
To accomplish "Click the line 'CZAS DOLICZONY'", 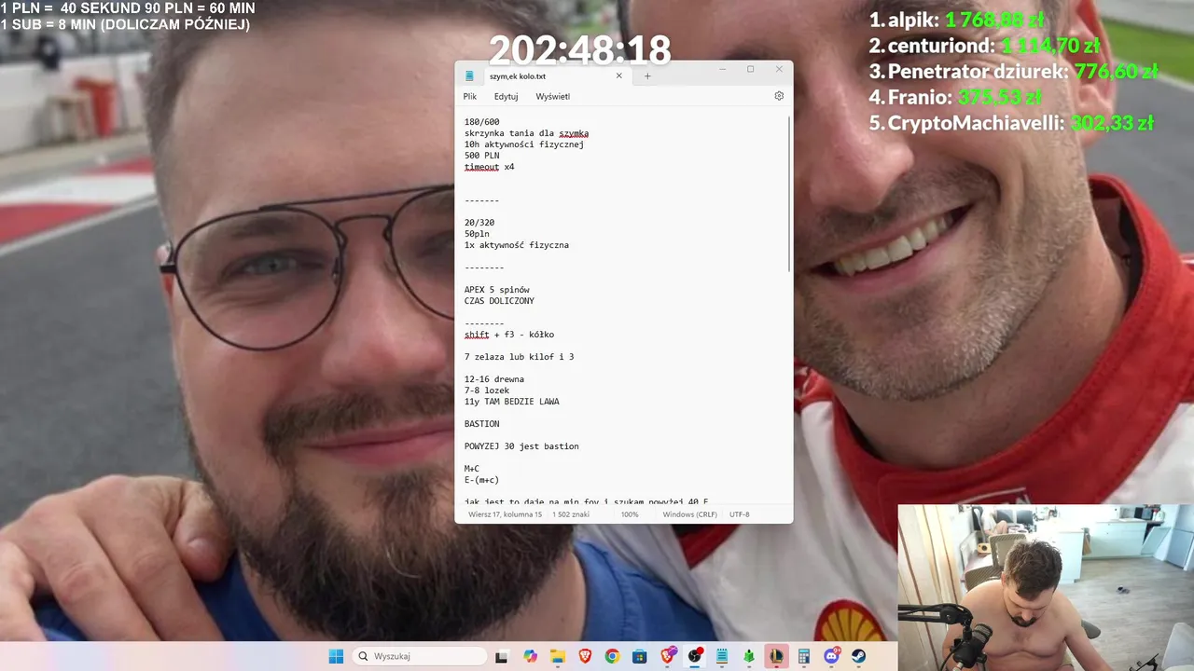I will [499, 301].
